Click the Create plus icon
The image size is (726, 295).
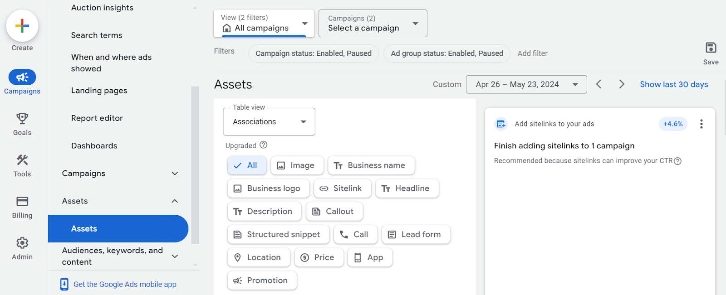click(22, 26)
